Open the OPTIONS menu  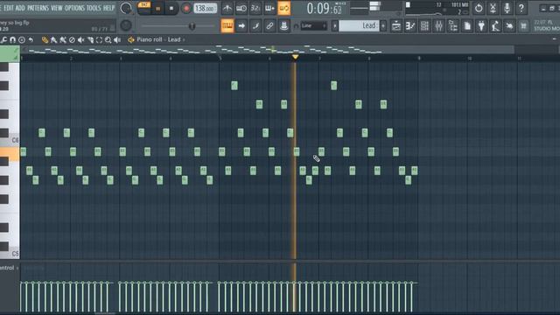[x=74, y=8]
